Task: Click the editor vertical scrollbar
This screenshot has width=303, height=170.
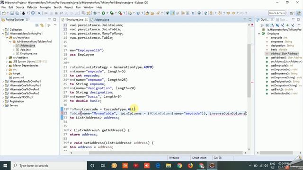Action: point(249,70)
